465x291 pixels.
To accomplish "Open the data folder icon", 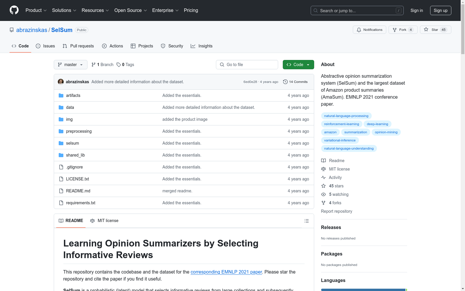I will pos(61,107).
